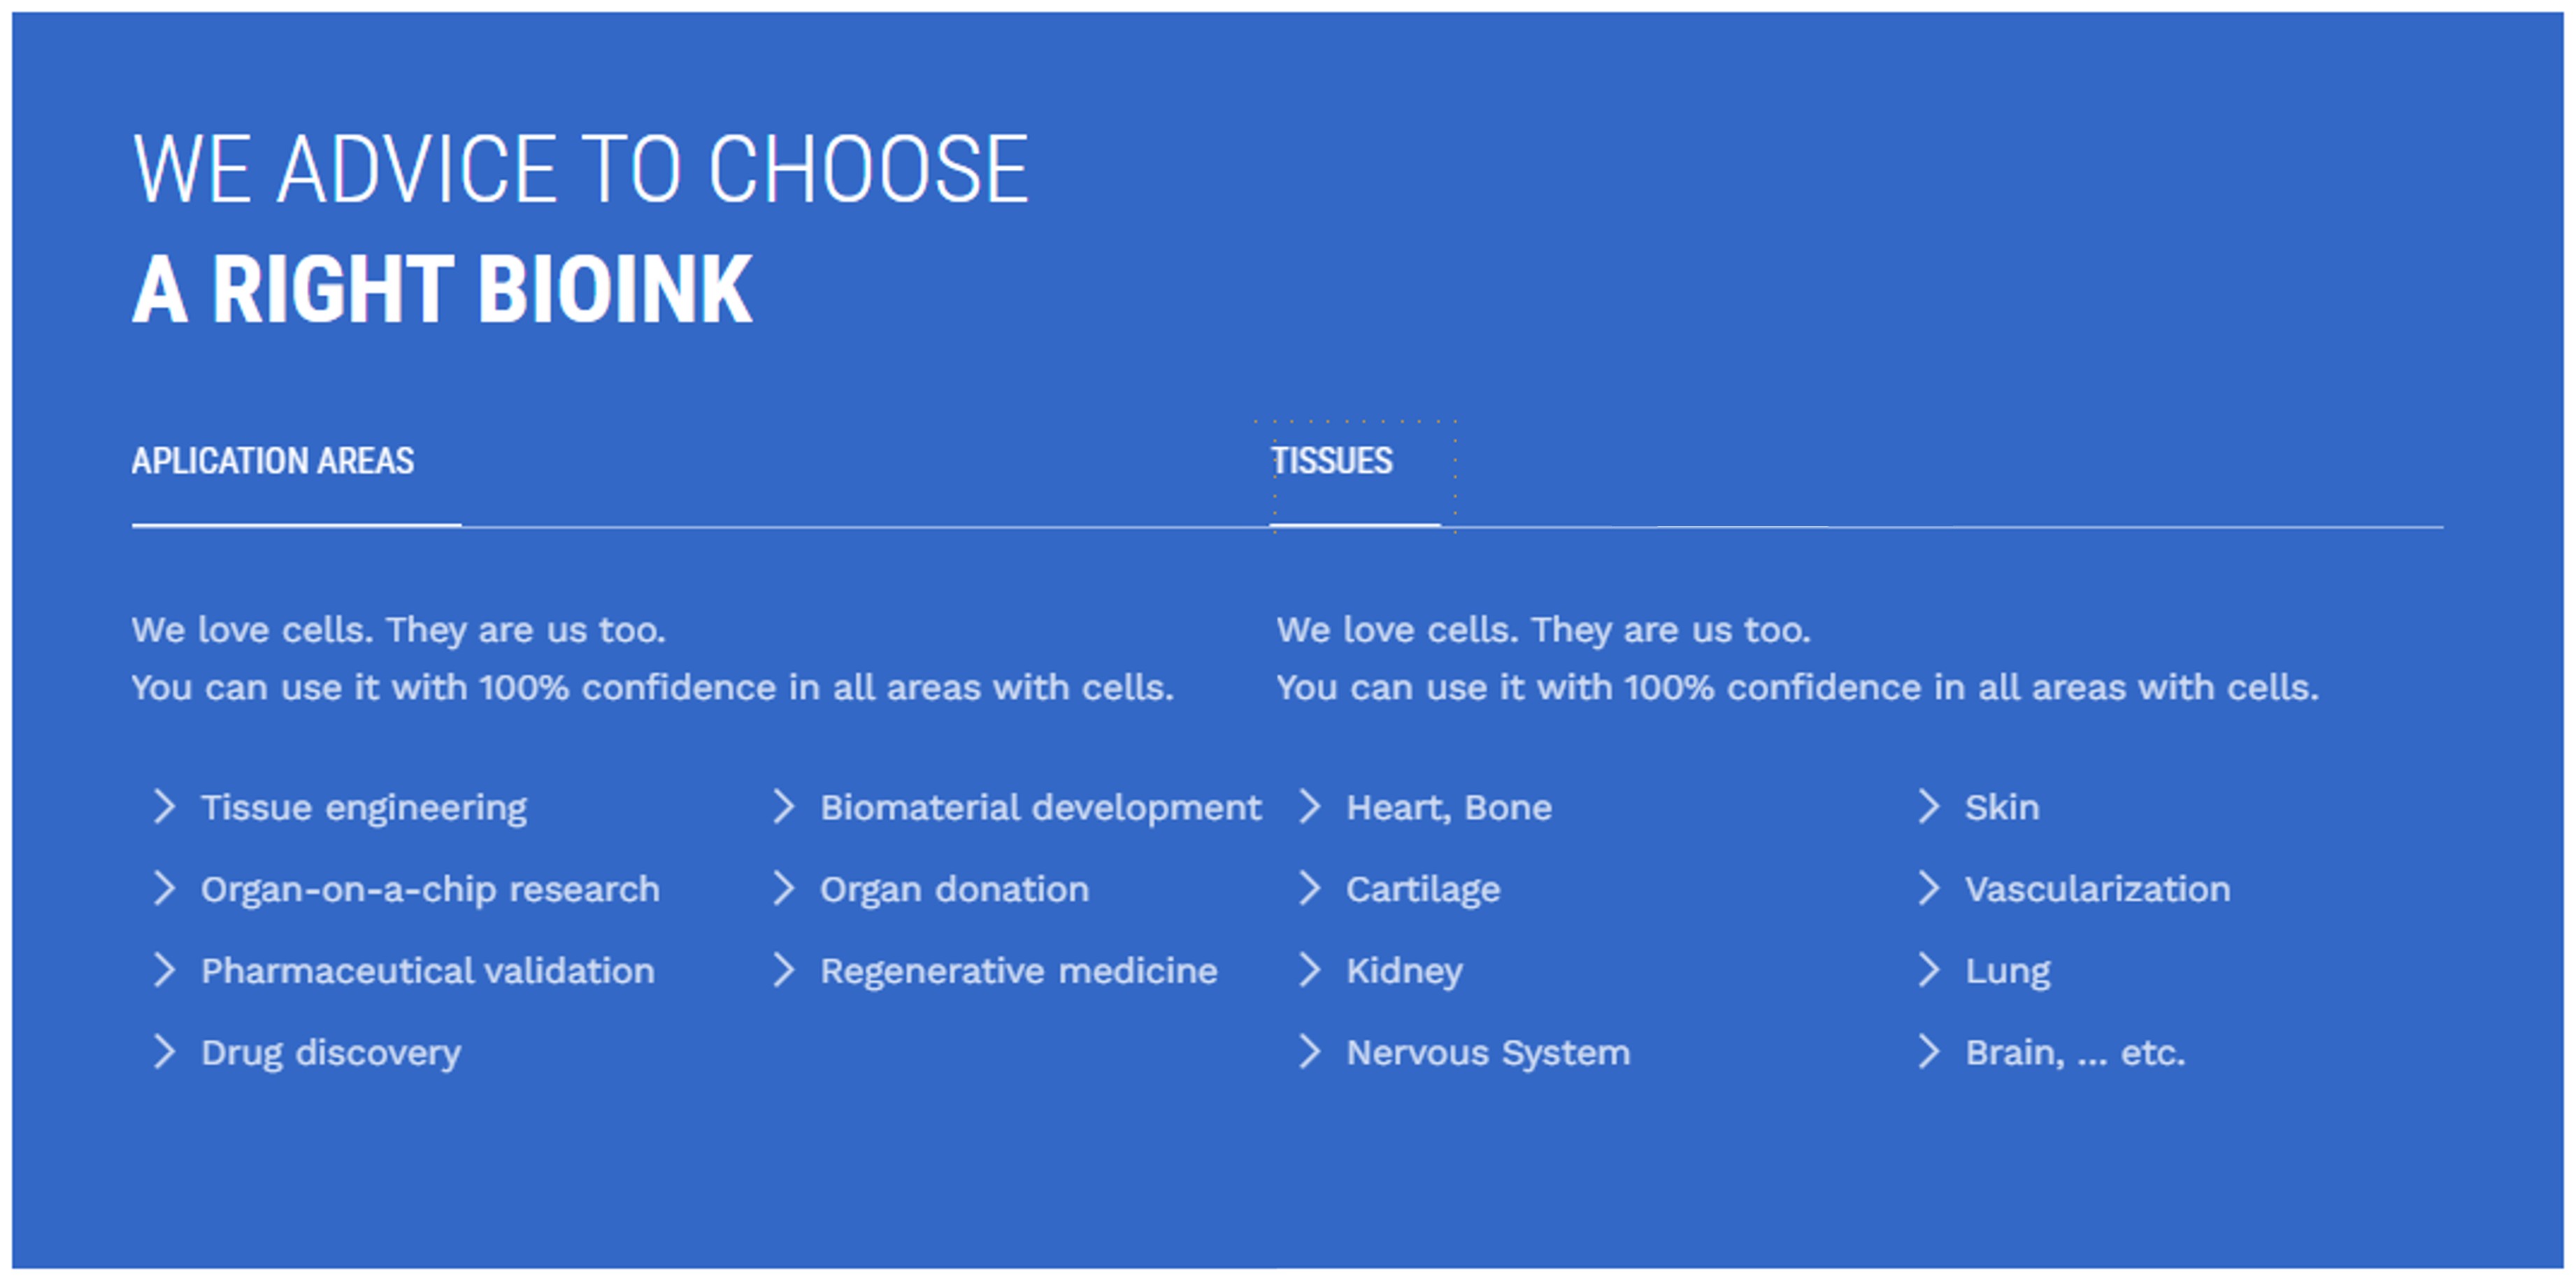
Task: Click chevron icon beside Heart, Bone
Action: (1310, 806)
